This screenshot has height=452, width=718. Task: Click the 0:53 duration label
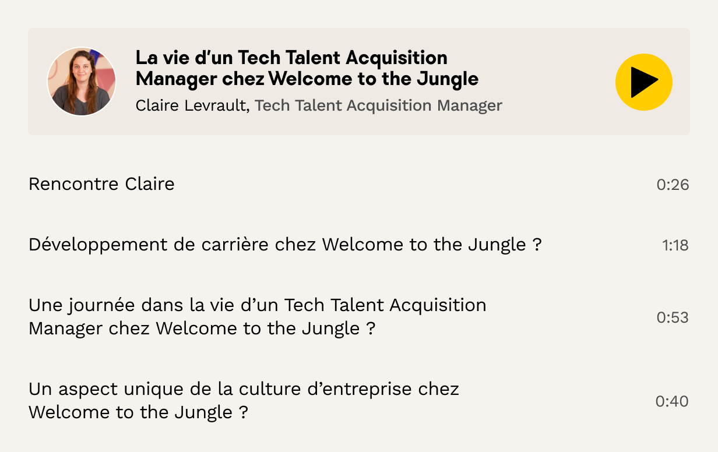(x=673, y=317)
